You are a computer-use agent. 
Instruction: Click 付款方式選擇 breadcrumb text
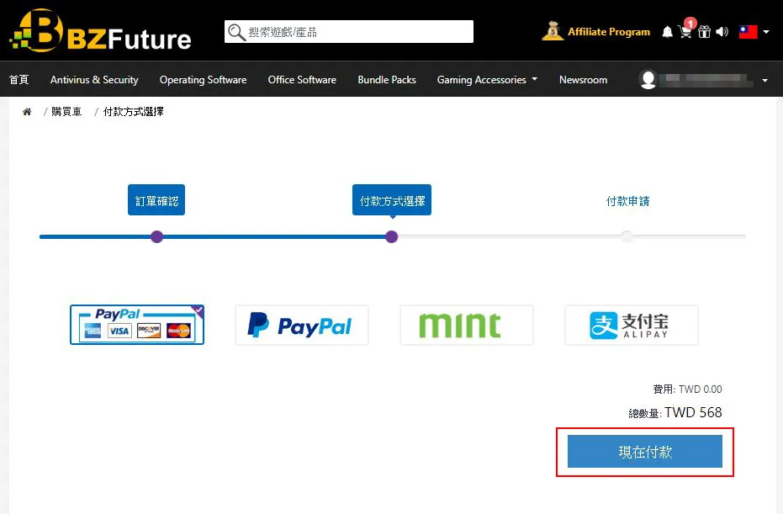pyautogui.click(x=134, y=111)
